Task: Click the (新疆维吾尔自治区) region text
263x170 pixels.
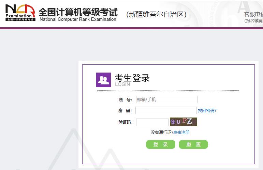Action: 156,14
